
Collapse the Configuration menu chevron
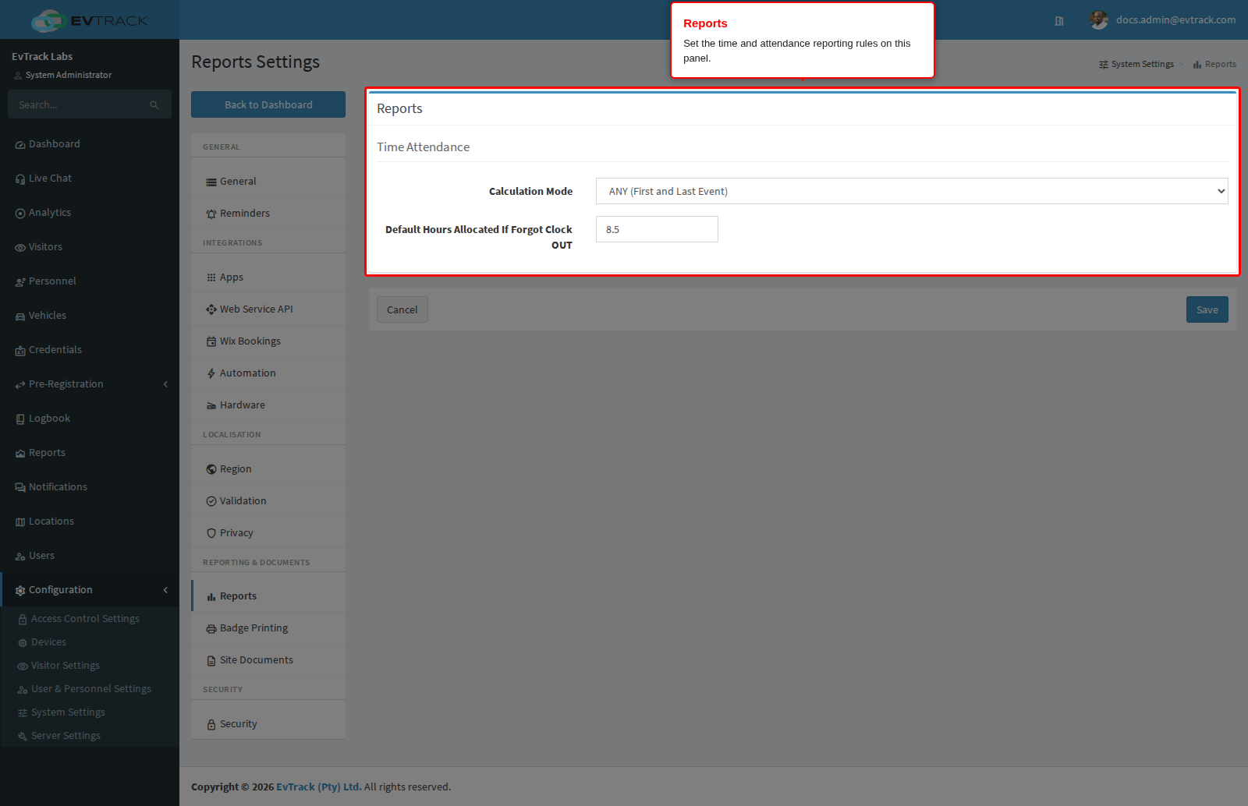pos(165,590)
